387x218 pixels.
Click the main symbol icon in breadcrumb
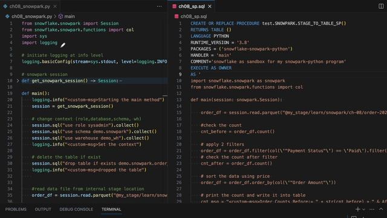(60, 16)
